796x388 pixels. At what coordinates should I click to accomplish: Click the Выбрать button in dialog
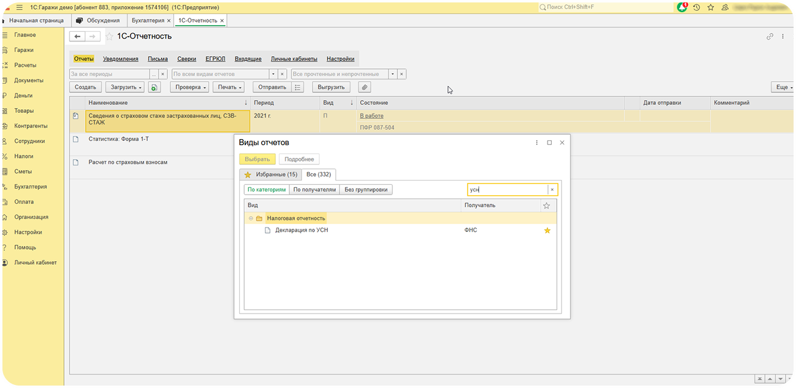tap(257, 159)
